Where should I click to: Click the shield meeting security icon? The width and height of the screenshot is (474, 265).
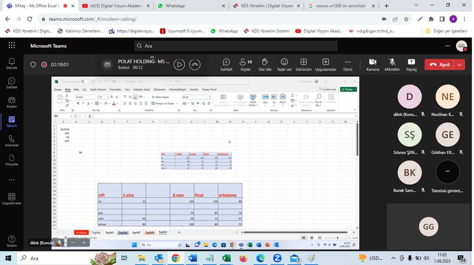(33, 65)
